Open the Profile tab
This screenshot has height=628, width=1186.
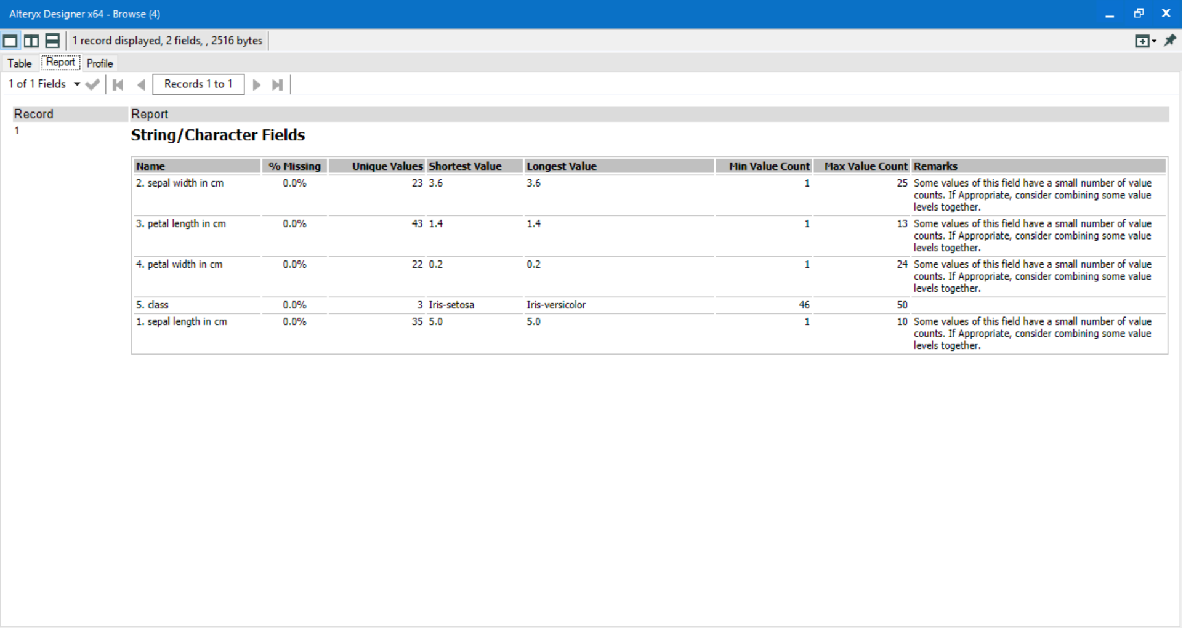pos(99,63)
